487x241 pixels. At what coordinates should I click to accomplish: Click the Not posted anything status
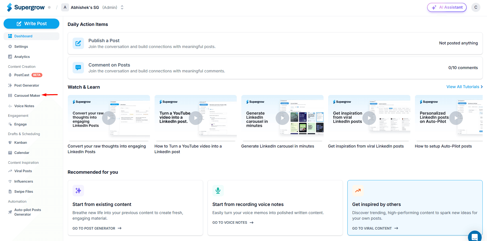click(458, 43)
